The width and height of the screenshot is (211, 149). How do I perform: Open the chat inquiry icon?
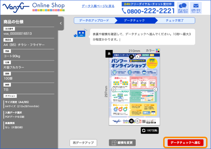click(x=183, y=8)
